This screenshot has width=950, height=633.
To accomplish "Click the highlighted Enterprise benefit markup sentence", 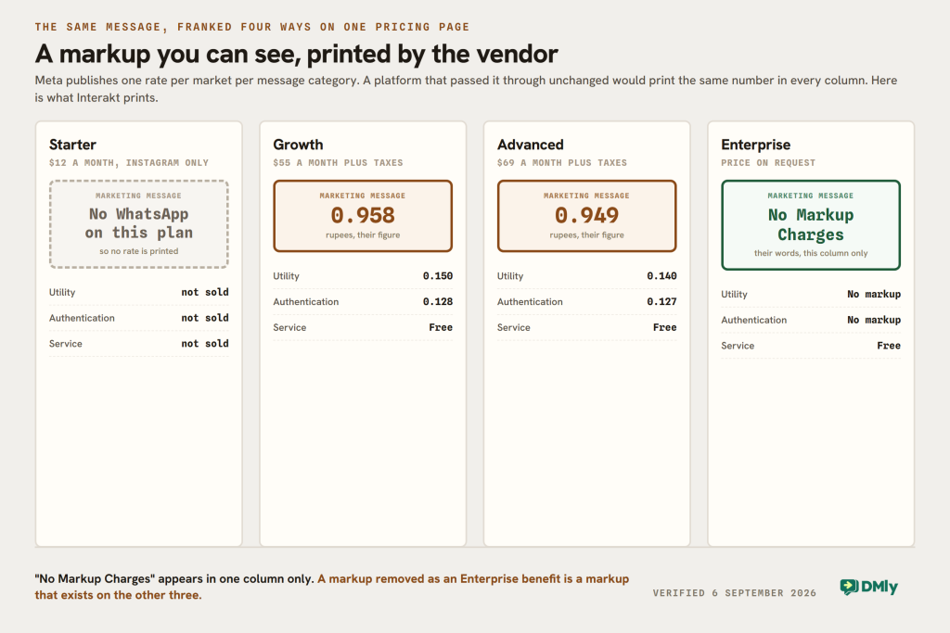I will [x=331, y=587].
